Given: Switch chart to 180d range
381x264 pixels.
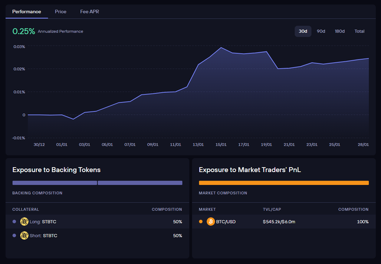Looking at the screenshot, I should pyautogui.click(x=340, y=31).
